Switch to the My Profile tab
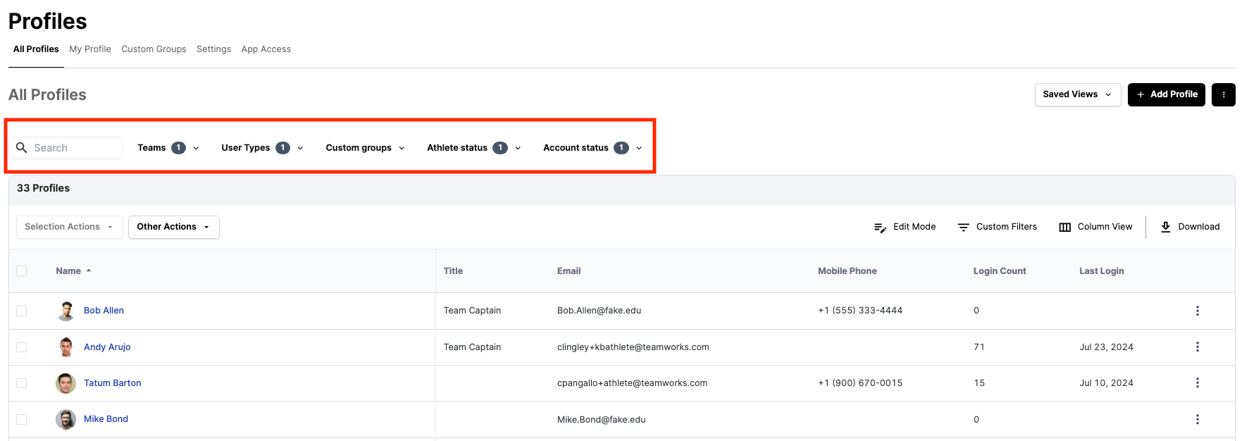This screenshot has height=441, width=1242. (90, 49)
